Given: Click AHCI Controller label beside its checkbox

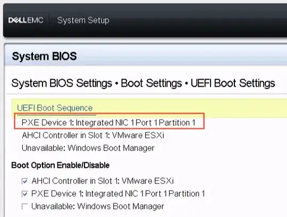Looking at the screenshot, I should click(x=103, y=181).
